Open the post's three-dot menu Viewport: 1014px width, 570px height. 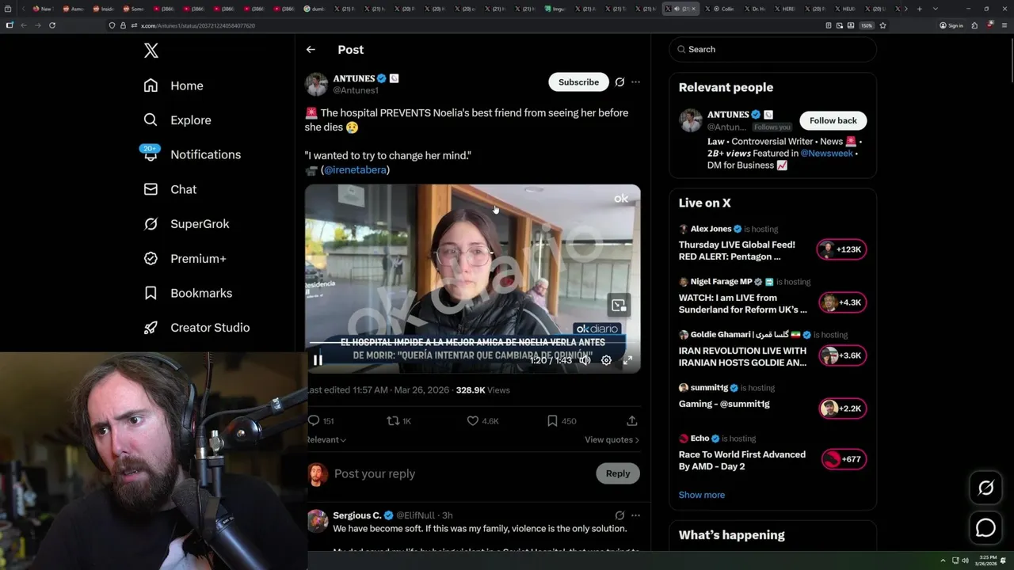pos(635,82)
